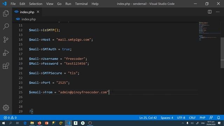The width and height of the screenshot is (224, 126).
Task: Open Firefox from taskbar
Action: [x=39, y=123]
